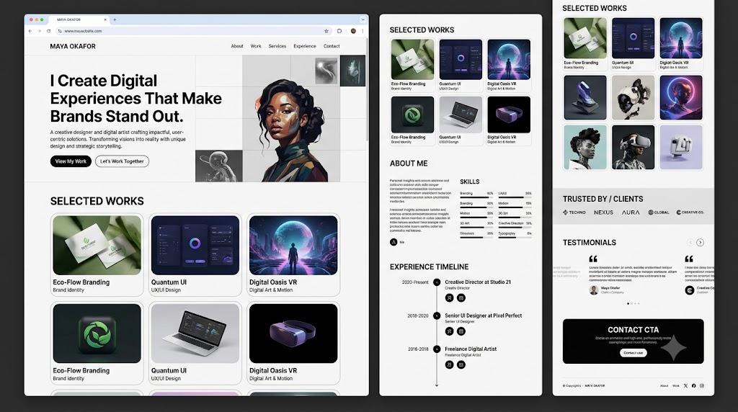Open the VR headset thumbnail in middle panel
The height and width of the screenshot is (412, 738).
click(x=509, y=115)
